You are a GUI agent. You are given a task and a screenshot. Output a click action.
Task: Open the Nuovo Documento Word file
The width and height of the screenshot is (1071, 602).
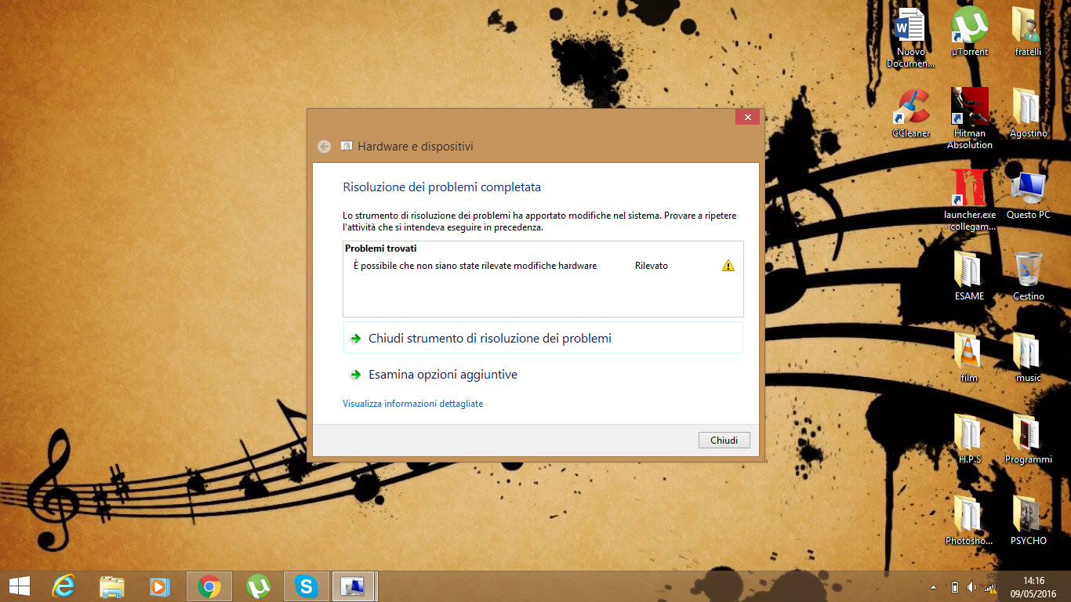pos(910,28)
